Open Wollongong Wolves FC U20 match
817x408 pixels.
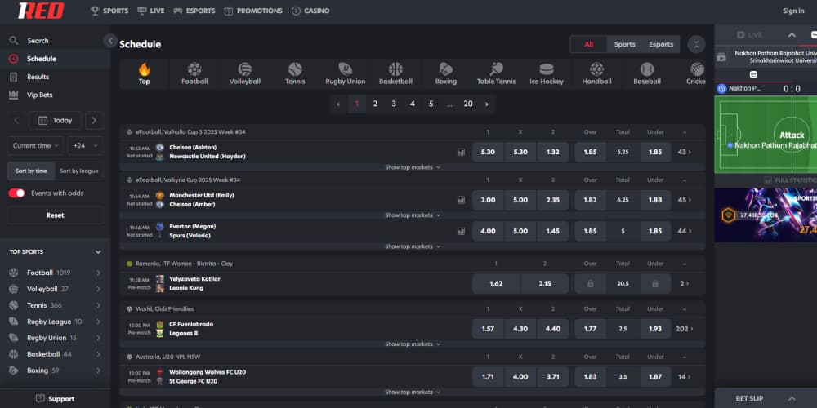point(208,372)
